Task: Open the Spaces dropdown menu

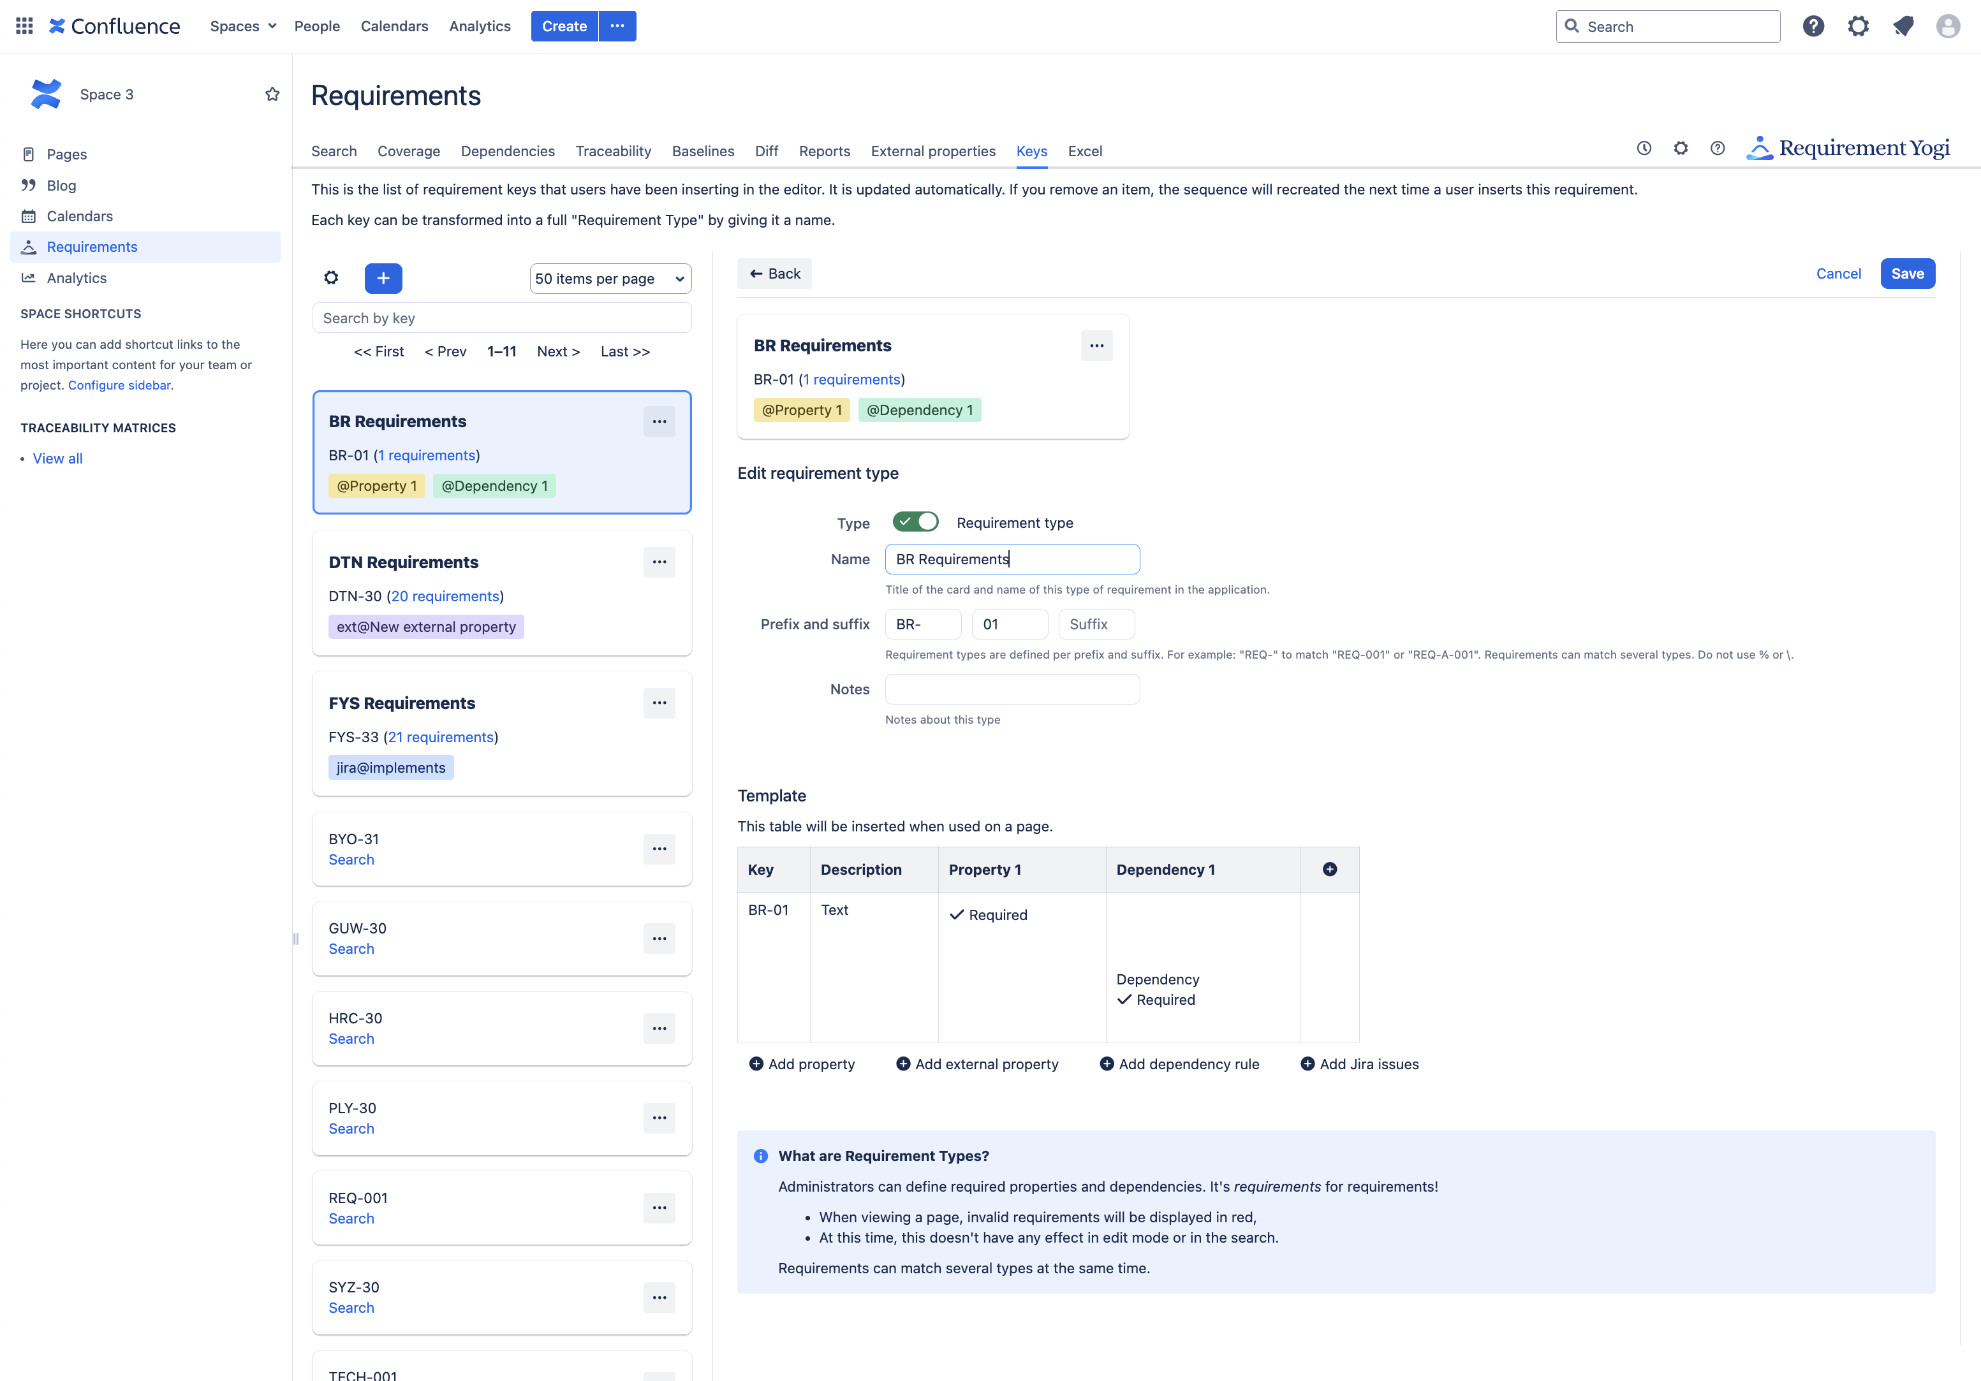Action: coord(242,26)
